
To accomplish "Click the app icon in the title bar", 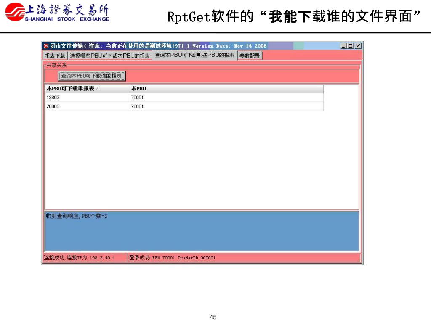I will click(x=46, y=46).
